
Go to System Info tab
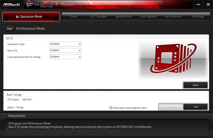(x=123, y=17)
